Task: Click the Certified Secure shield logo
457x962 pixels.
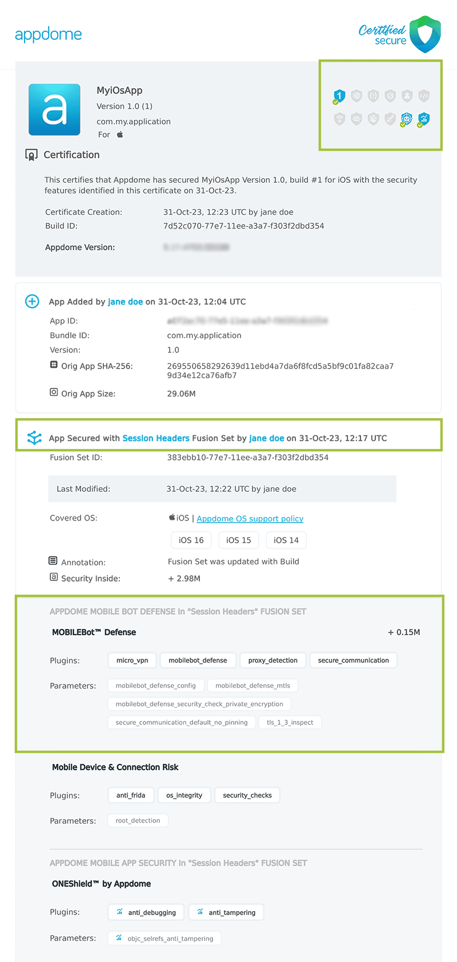Action: (x=425, y=34)
